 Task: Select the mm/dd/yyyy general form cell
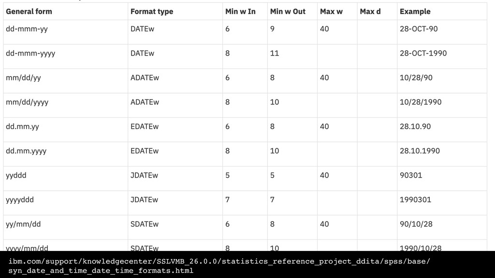tap(27, 102)
